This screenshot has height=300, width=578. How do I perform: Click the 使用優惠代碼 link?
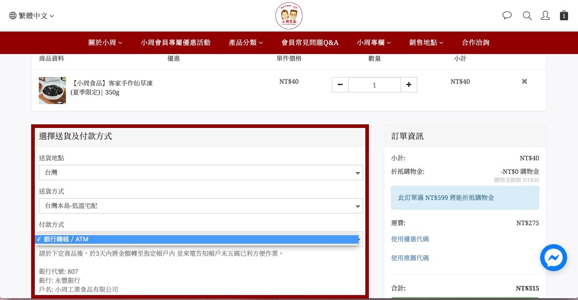[410, 239]
